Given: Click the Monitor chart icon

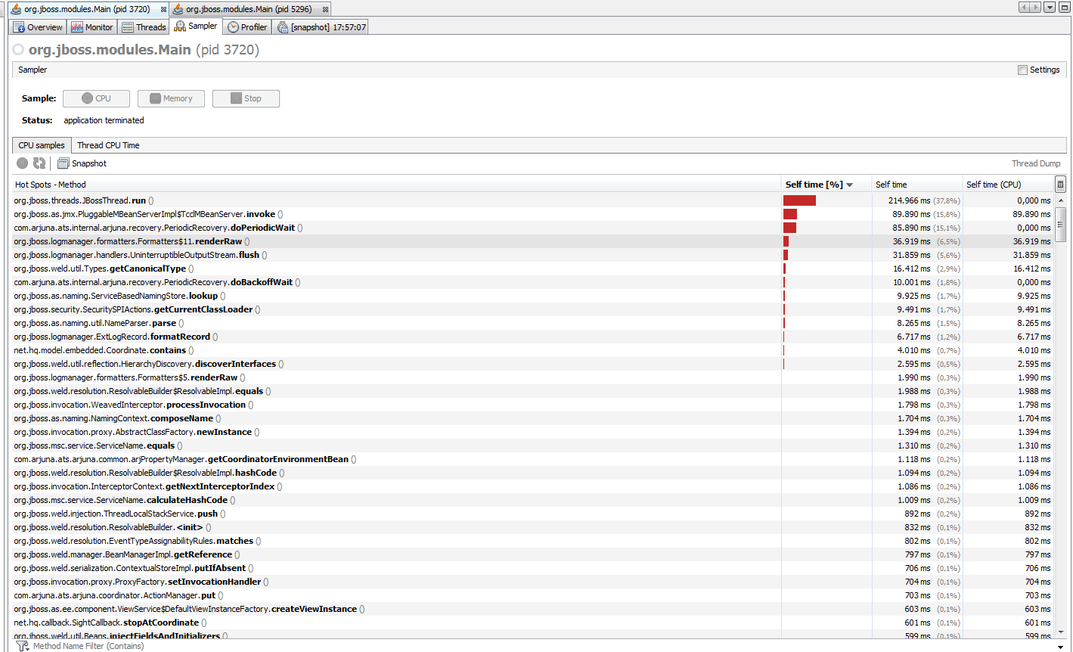Looking at the screenshot, I should click(78, 26).
